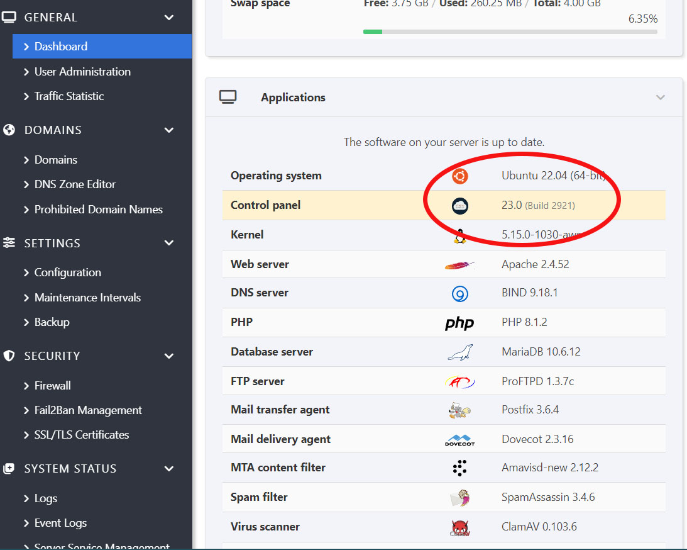Click the Ubuntu operating system logo
This screenshot has width=687, height=550.
coord(459,176)
